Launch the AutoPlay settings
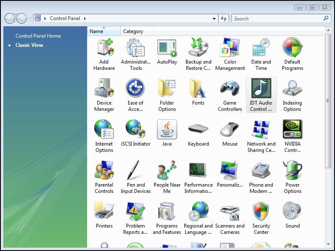Viewport: 335px width, 251px height. point(167,51)
